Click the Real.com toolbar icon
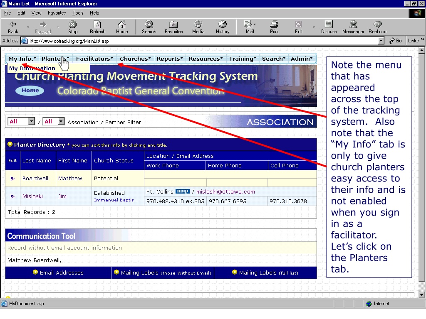The image size is (426, 319). pyautogui.click(x=378, y=27)
